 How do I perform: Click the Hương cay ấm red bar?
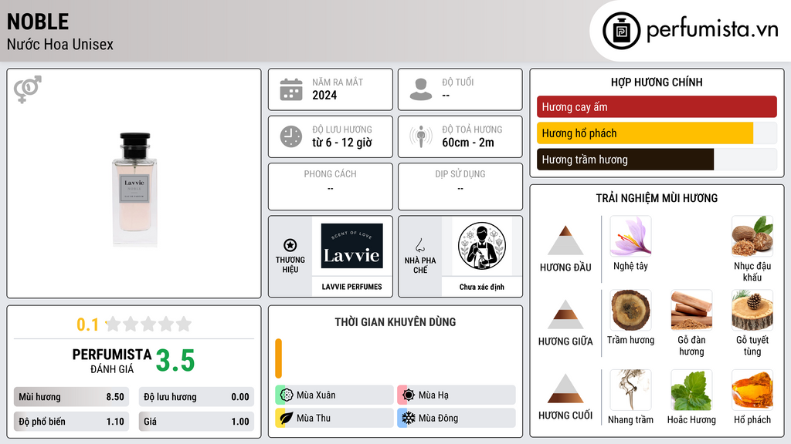tap(657, 106)
